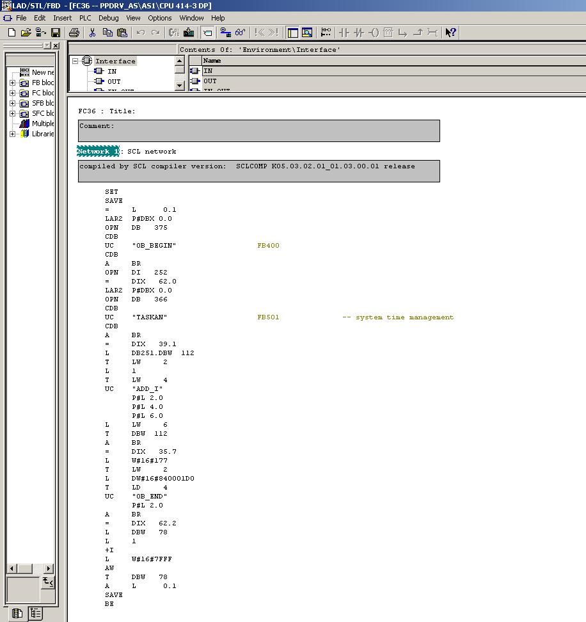The image size is (586, 622).
Task: Open the Help menu
Action: click(218, 18)
